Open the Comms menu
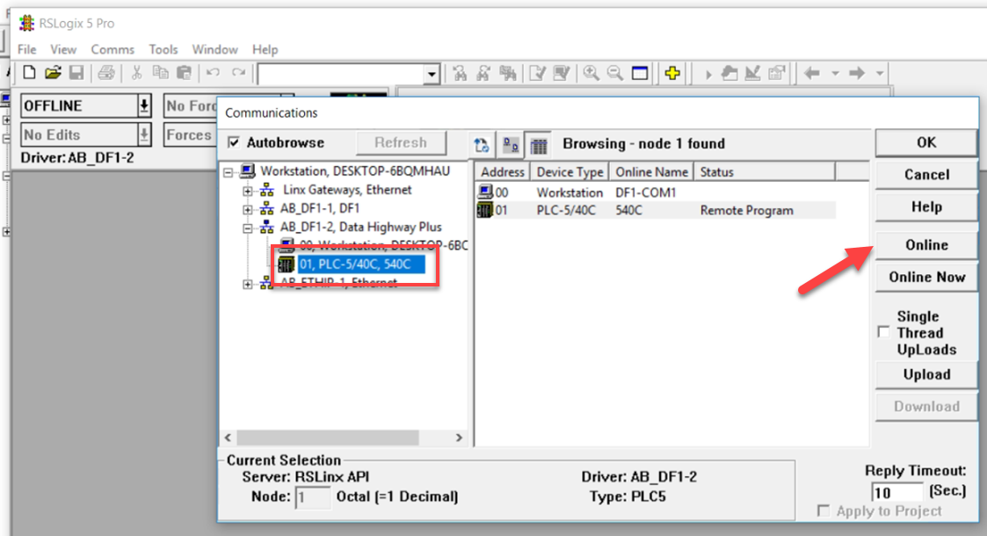The height and width of the screenshot is (536, 987). (112, 49)
